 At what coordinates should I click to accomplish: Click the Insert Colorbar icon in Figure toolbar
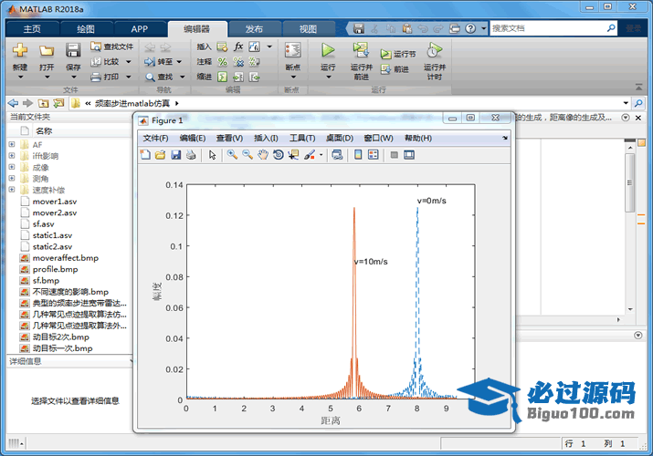tap(357, 155)
